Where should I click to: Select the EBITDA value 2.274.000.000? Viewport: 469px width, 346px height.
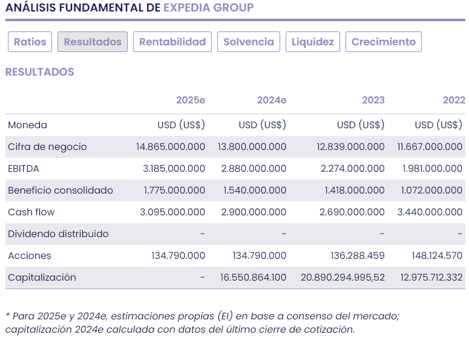tap(353, 169)
